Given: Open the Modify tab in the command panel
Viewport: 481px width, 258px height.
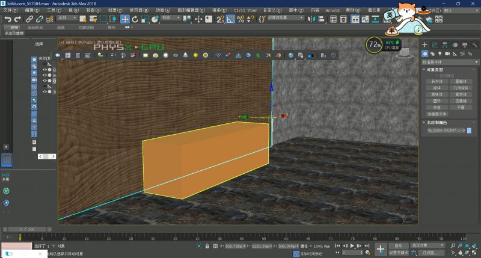Looking at the screenshot, I should 435,45.
